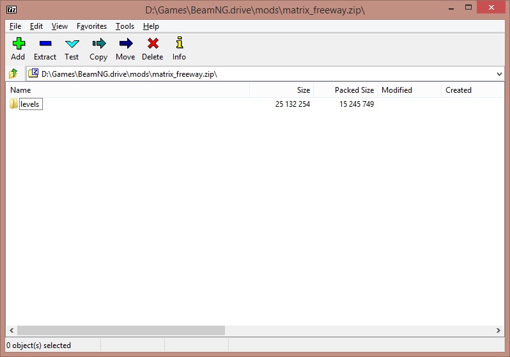The height and width of the screenshot is (357, 510).
Task: Click the packed size value 15 245 749
Action: [x=357, y=104]
